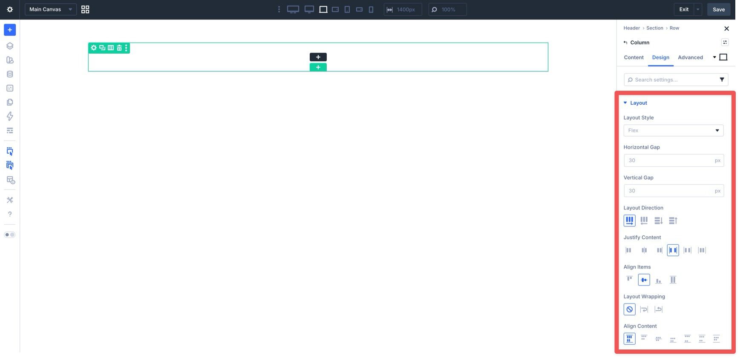Screen dimensions: 740x358
Task: Set Justify Content to center
Action: tap(644, 250)
